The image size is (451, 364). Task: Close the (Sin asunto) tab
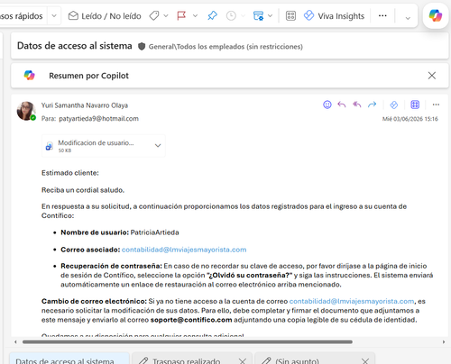[365, 360]
